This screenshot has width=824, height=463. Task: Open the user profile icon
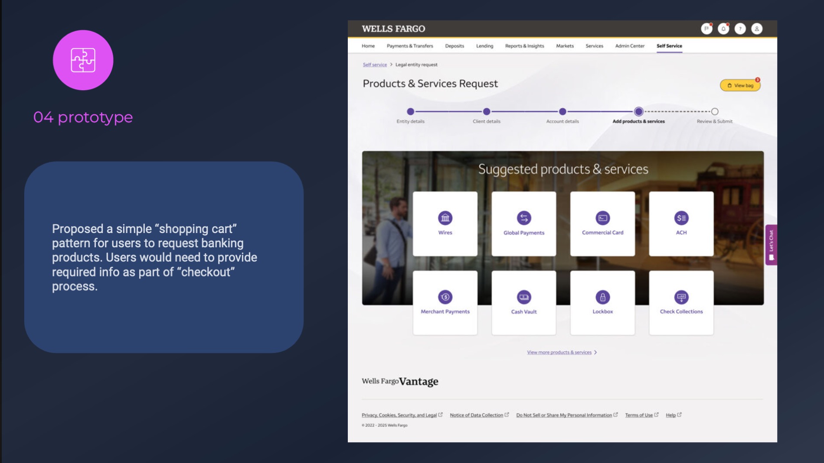(x=756, y=29)
